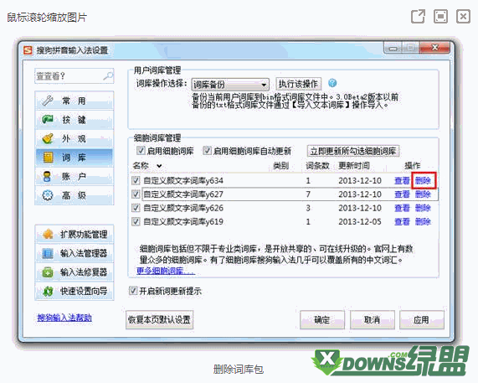Toggle 启用细胞词库 checkbox
Screen dimensions: 478x383
click(x=141, y=151)
